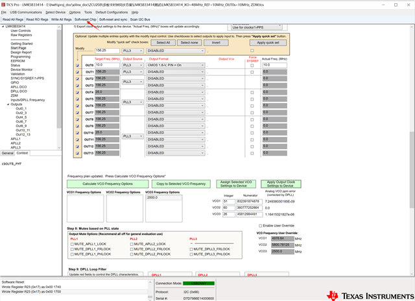Click USB2ANY connection mode indicator
The image size is (415, 301).
[x=198, y=283]
